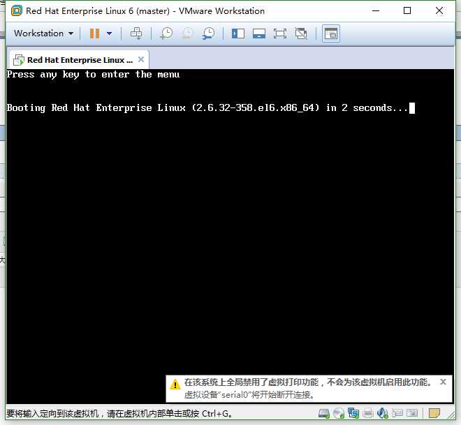Take a snapshot of this VM
The height and width of the screenshot is (425, 461).
click(x=166, y=33)
